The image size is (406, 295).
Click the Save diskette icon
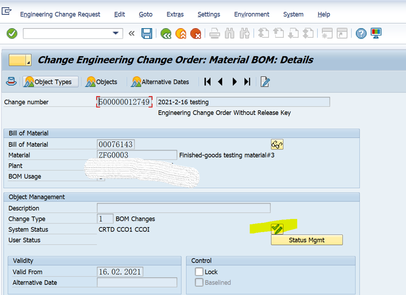pyautogui.click(x=147, y=33)
